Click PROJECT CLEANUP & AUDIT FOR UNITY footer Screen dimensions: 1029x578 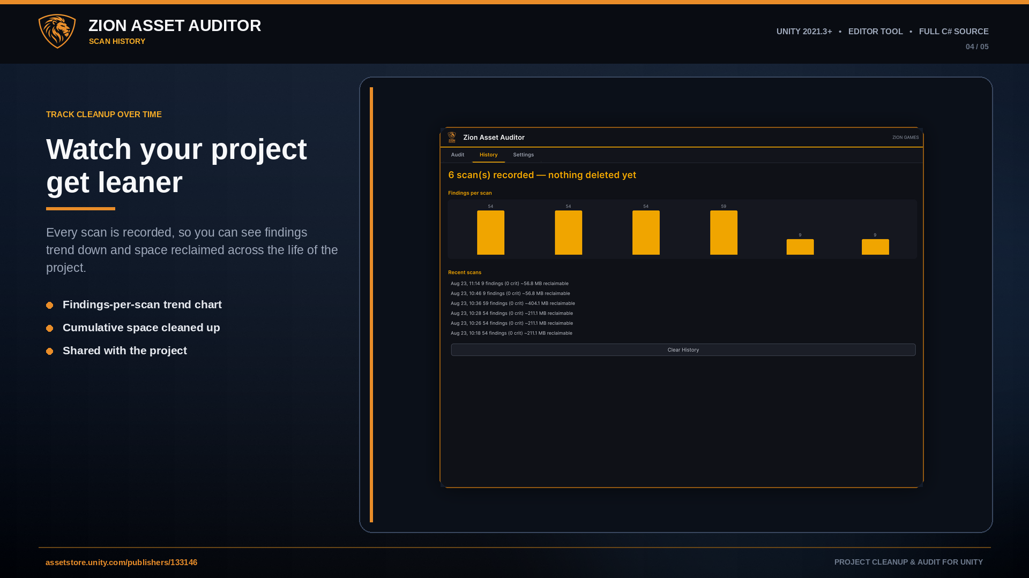click(909, 562)
